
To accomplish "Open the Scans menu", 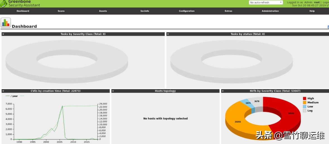I will [x=61, y=11].
